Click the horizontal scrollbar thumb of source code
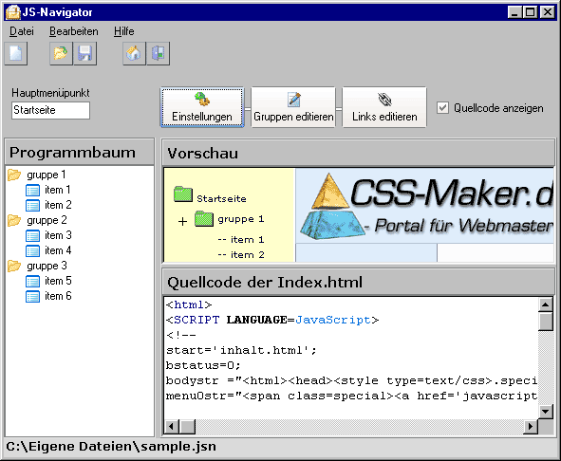Viewport: 561px width, 461px height. [x=187, y=426]
